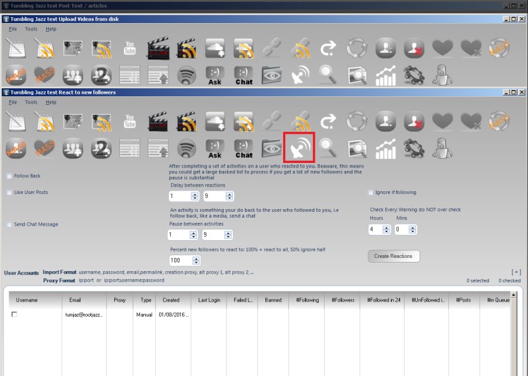Click Pause between activities maximum spinner arrows

pyautogui.click(x=228, y=235)
